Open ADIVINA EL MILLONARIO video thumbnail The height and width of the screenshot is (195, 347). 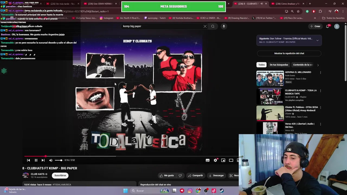click(270, 78)
